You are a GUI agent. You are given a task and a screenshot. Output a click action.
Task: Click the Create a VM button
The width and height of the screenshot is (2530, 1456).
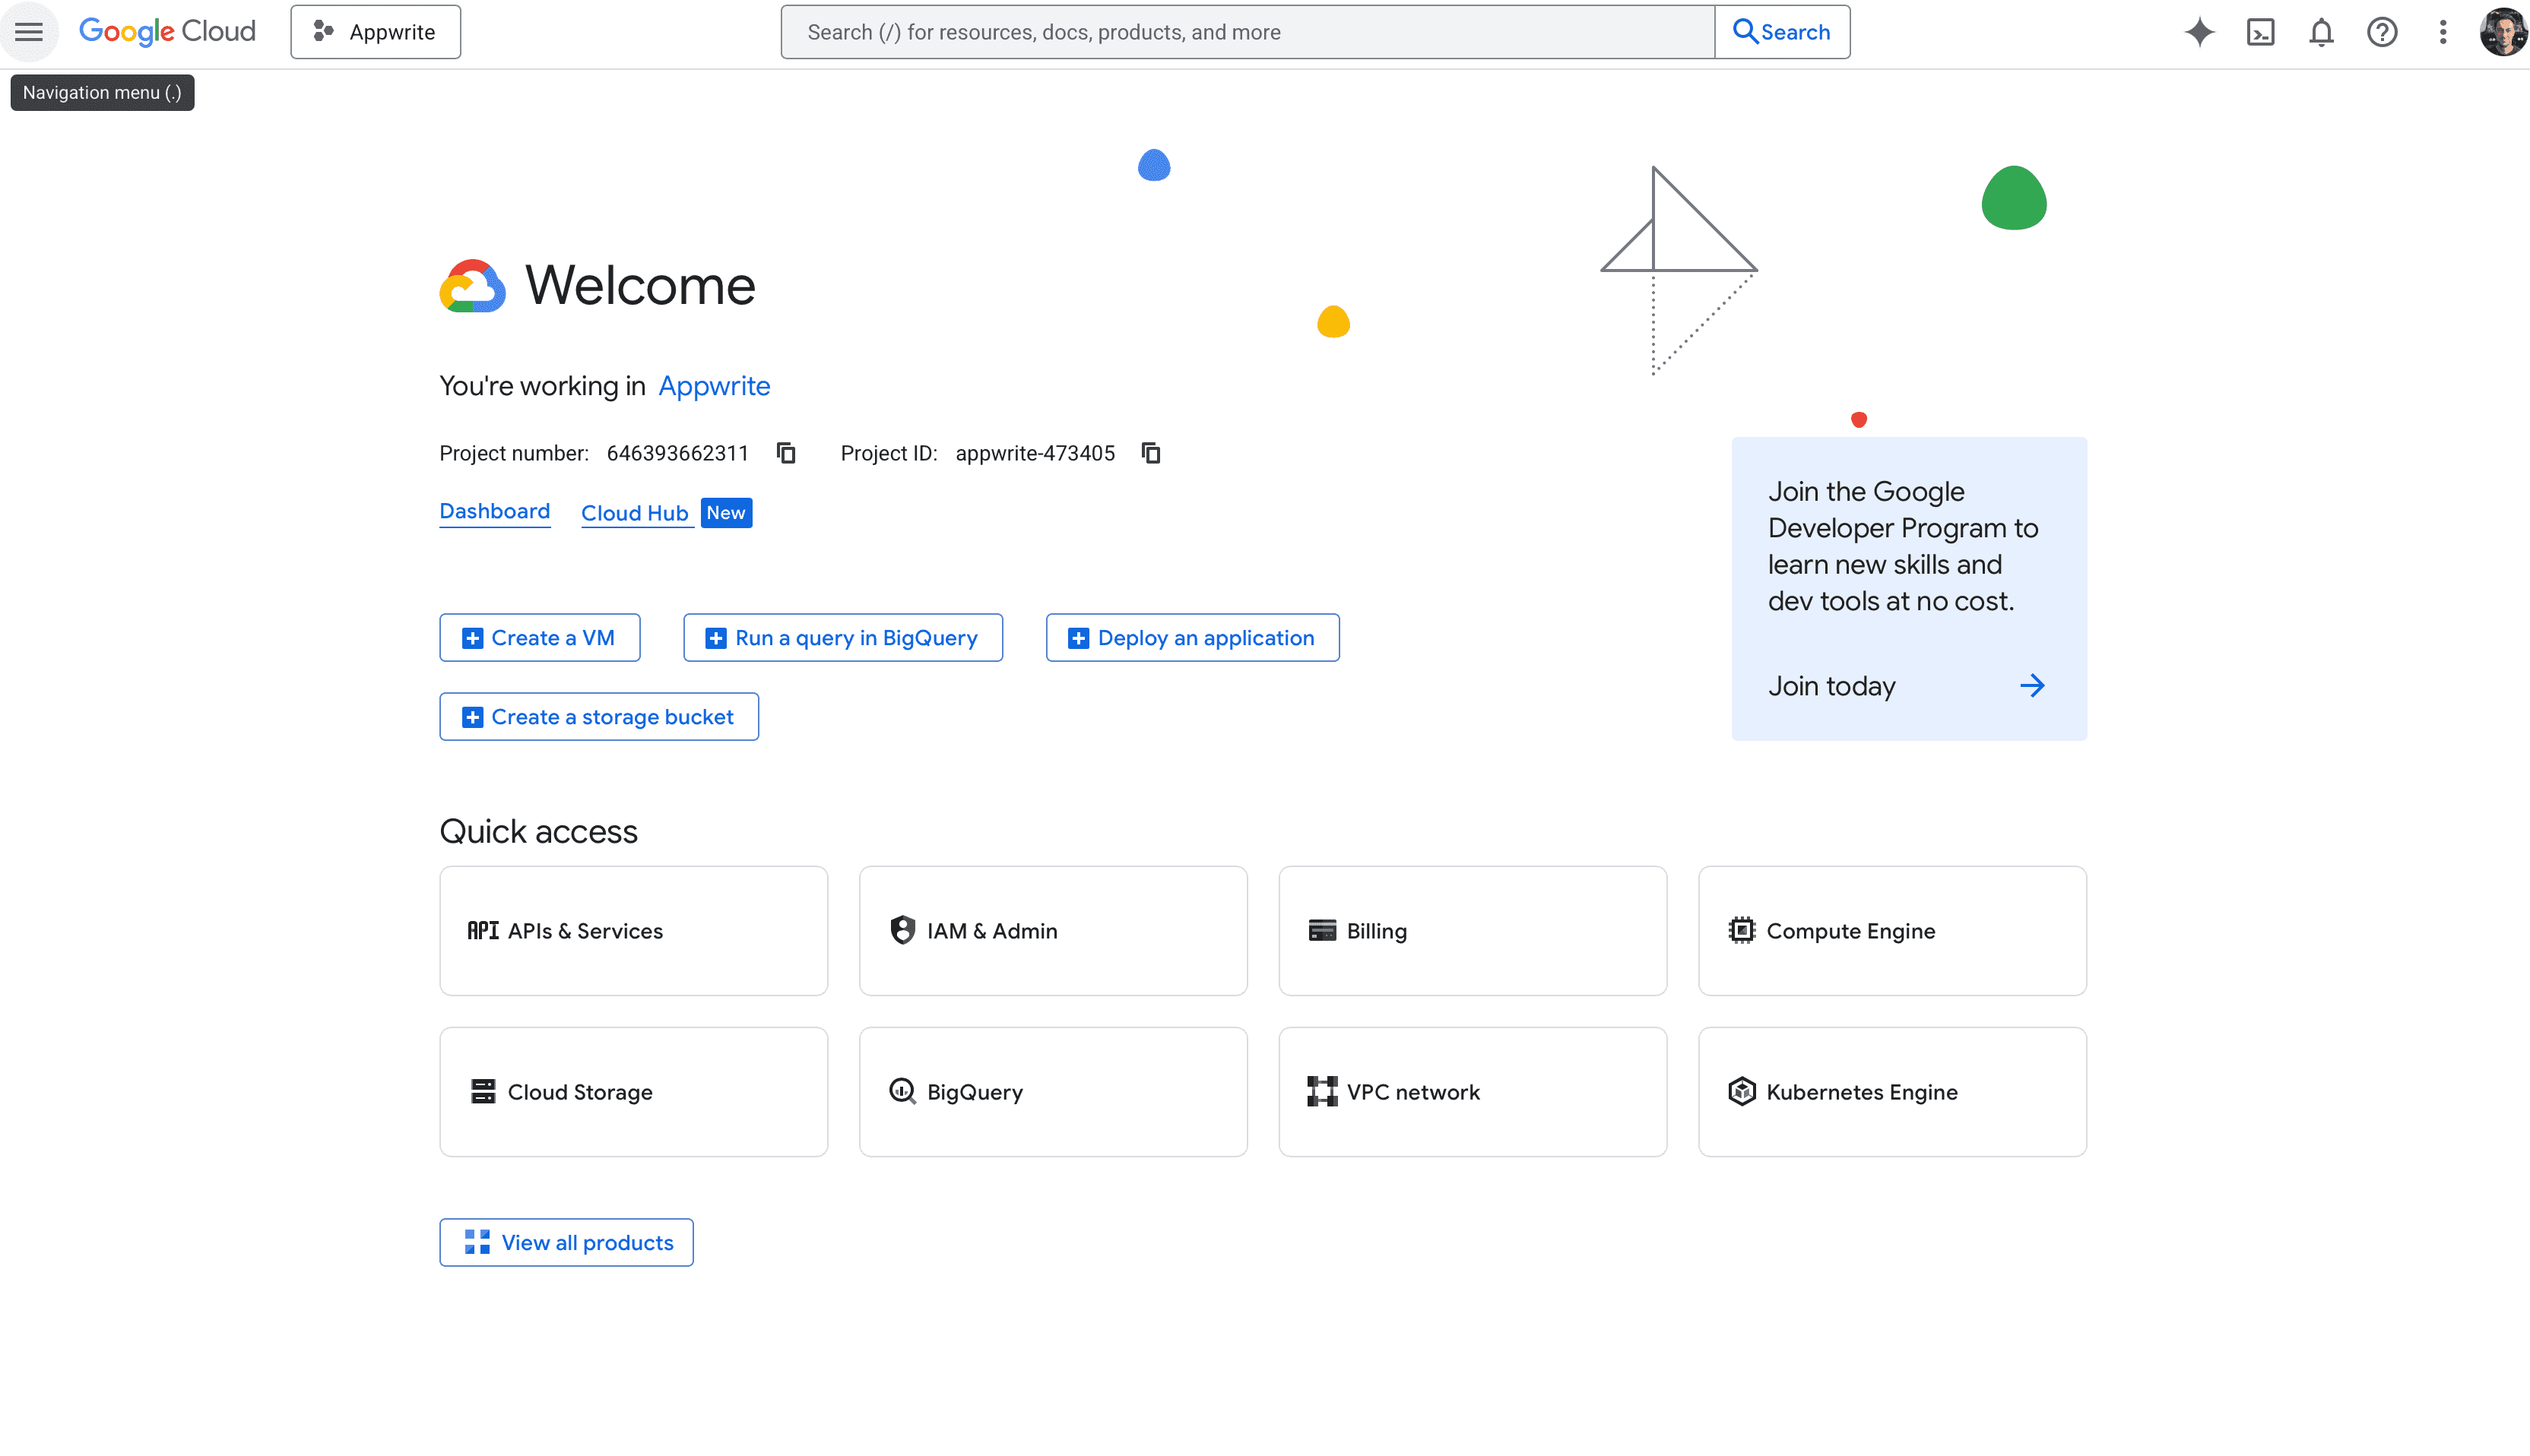(x=539, y=638)
